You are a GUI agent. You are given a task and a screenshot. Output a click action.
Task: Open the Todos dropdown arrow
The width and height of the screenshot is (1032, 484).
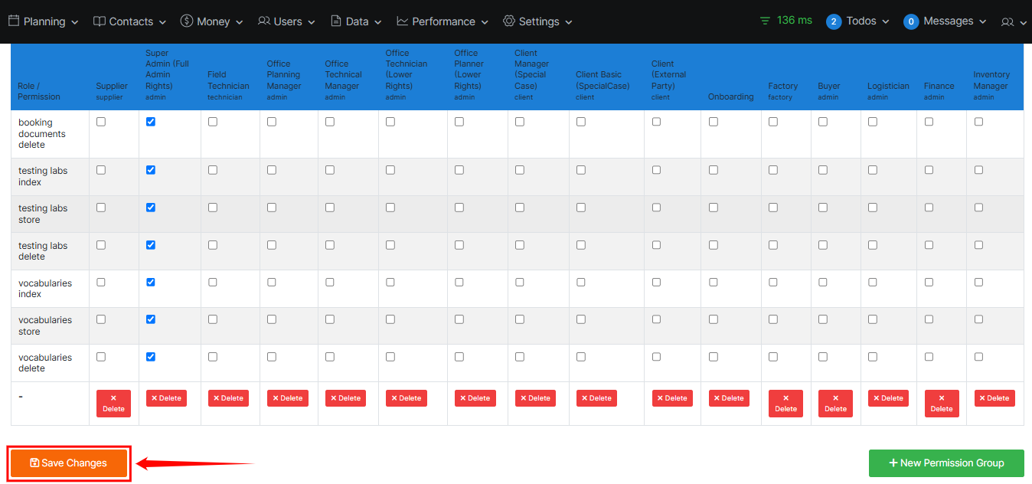(886, 22)
